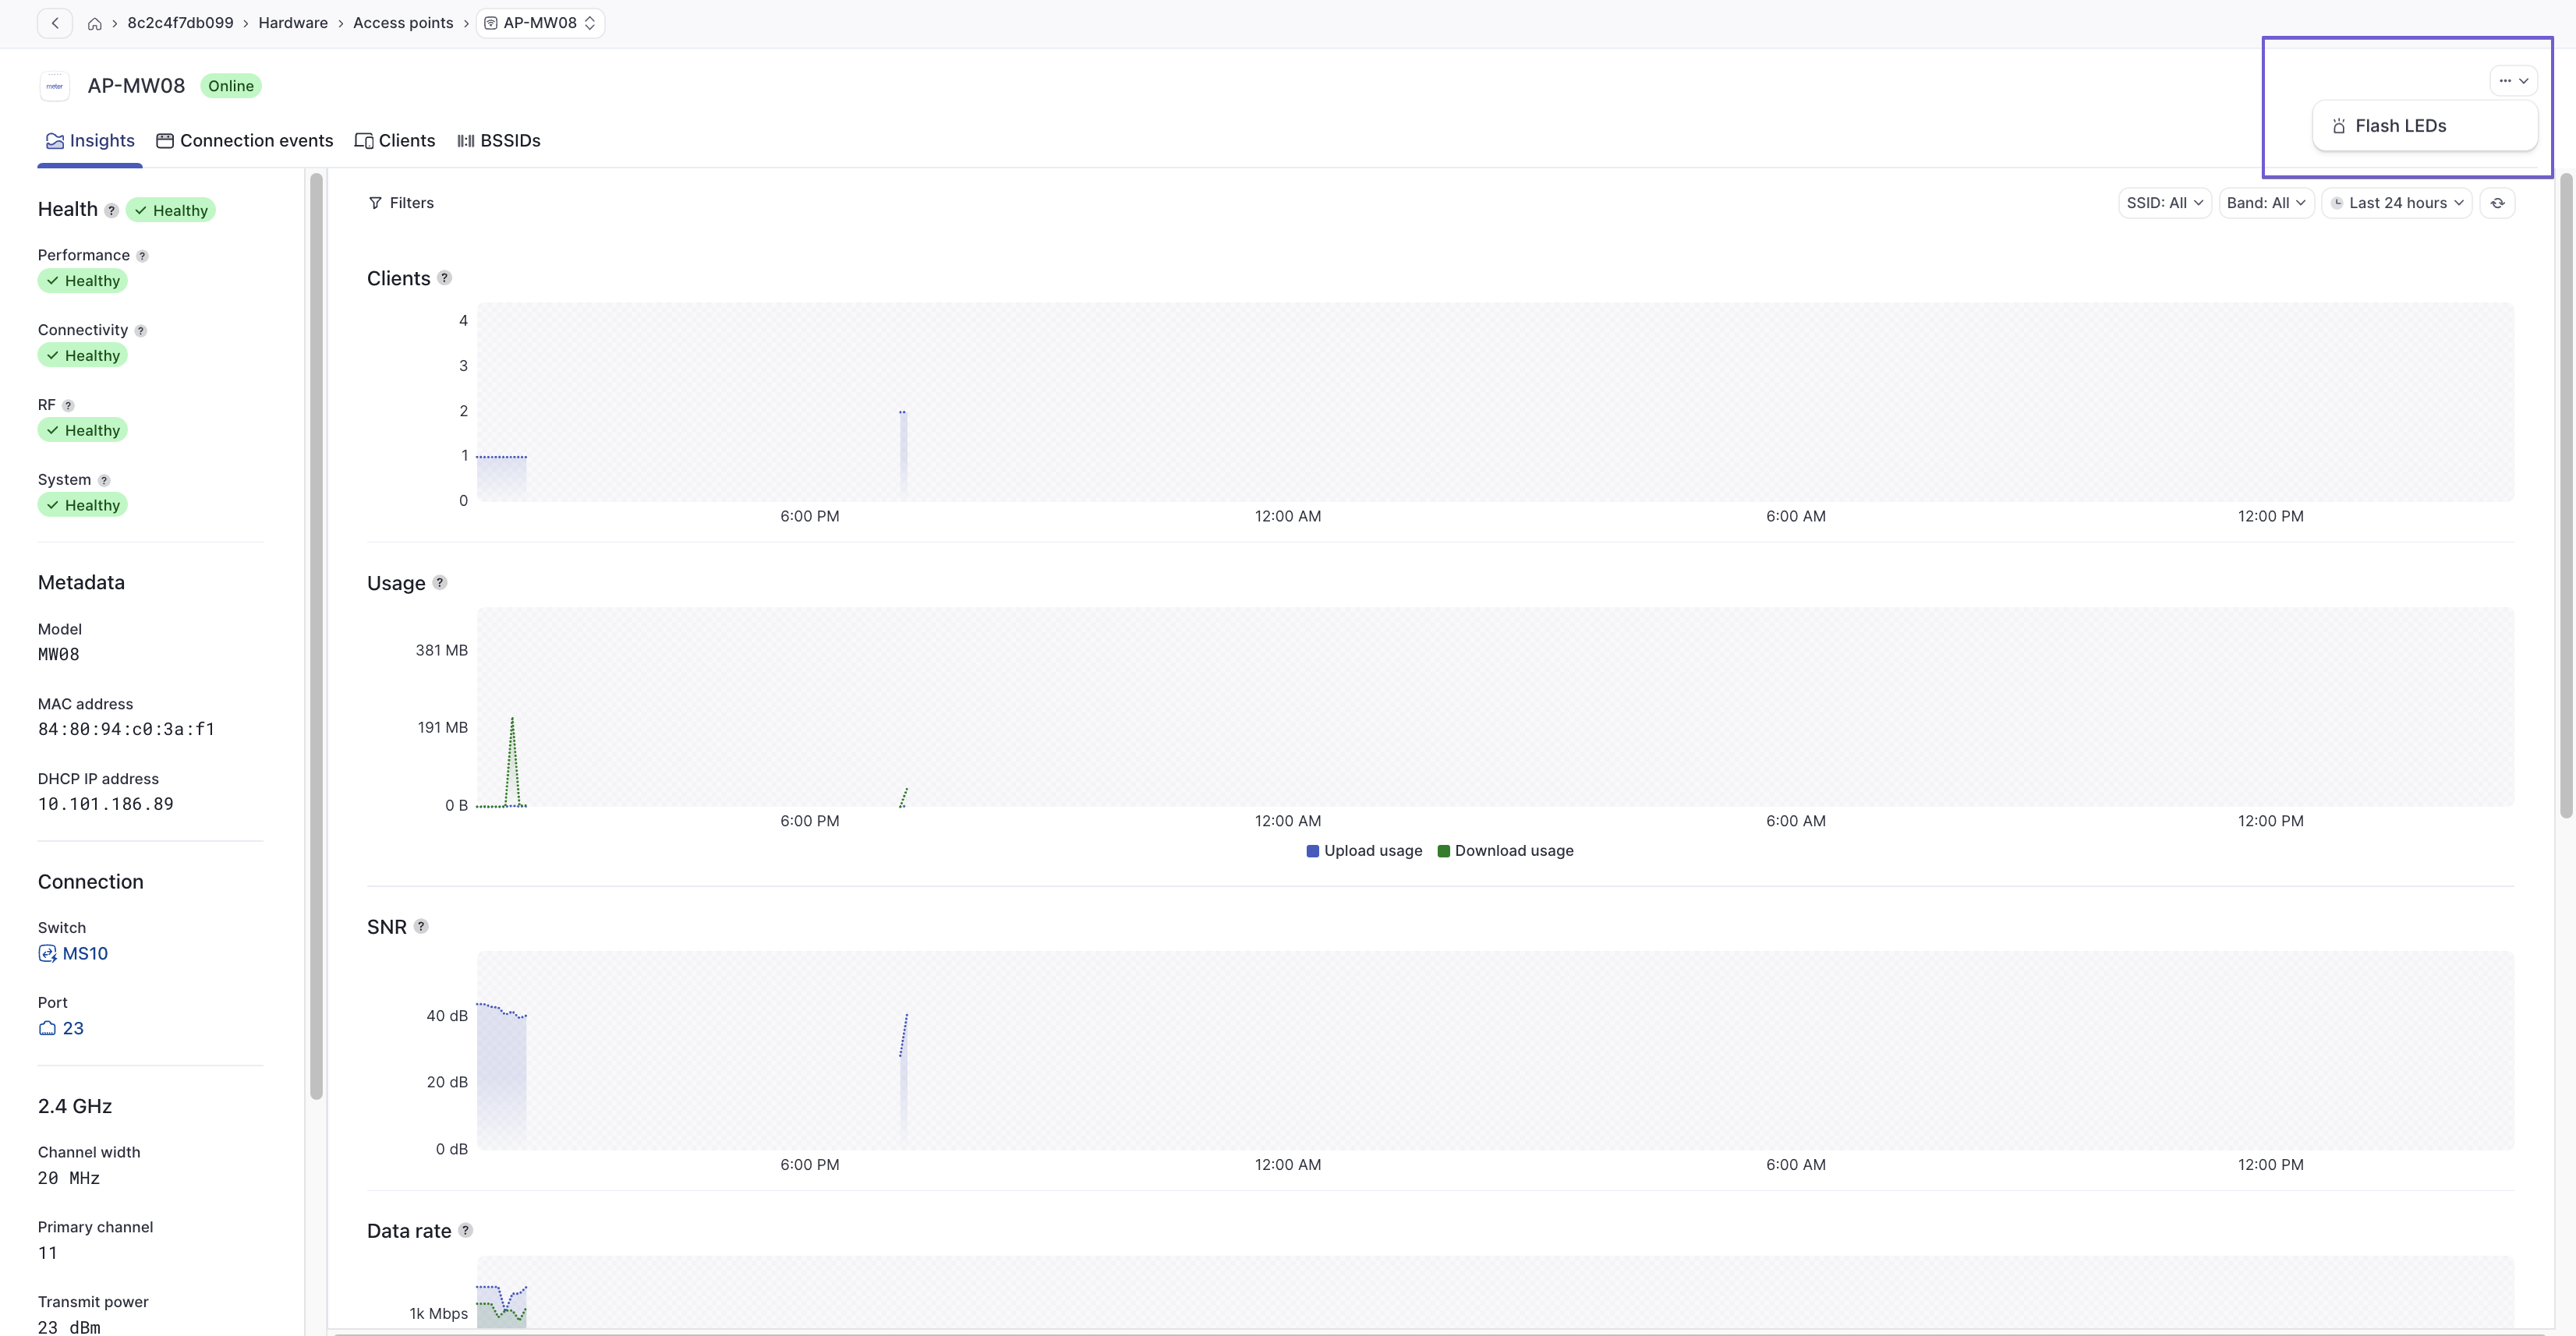Image resolution: width=2576 pixels, height=1336 pixels.
Task: Select the Primary channel value 11
Action: 48,1254
